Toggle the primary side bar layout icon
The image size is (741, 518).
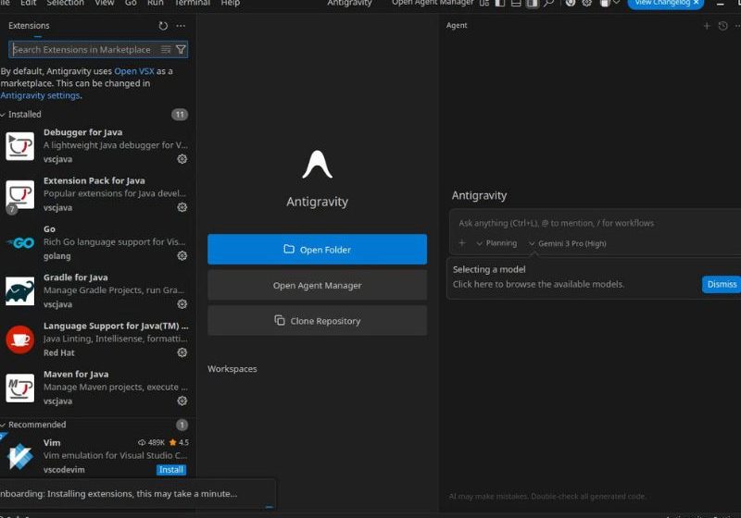point(500,3)
